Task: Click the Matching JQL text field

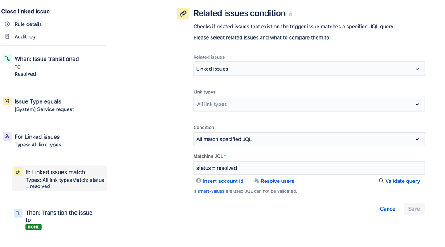Action: click(309, 168)
